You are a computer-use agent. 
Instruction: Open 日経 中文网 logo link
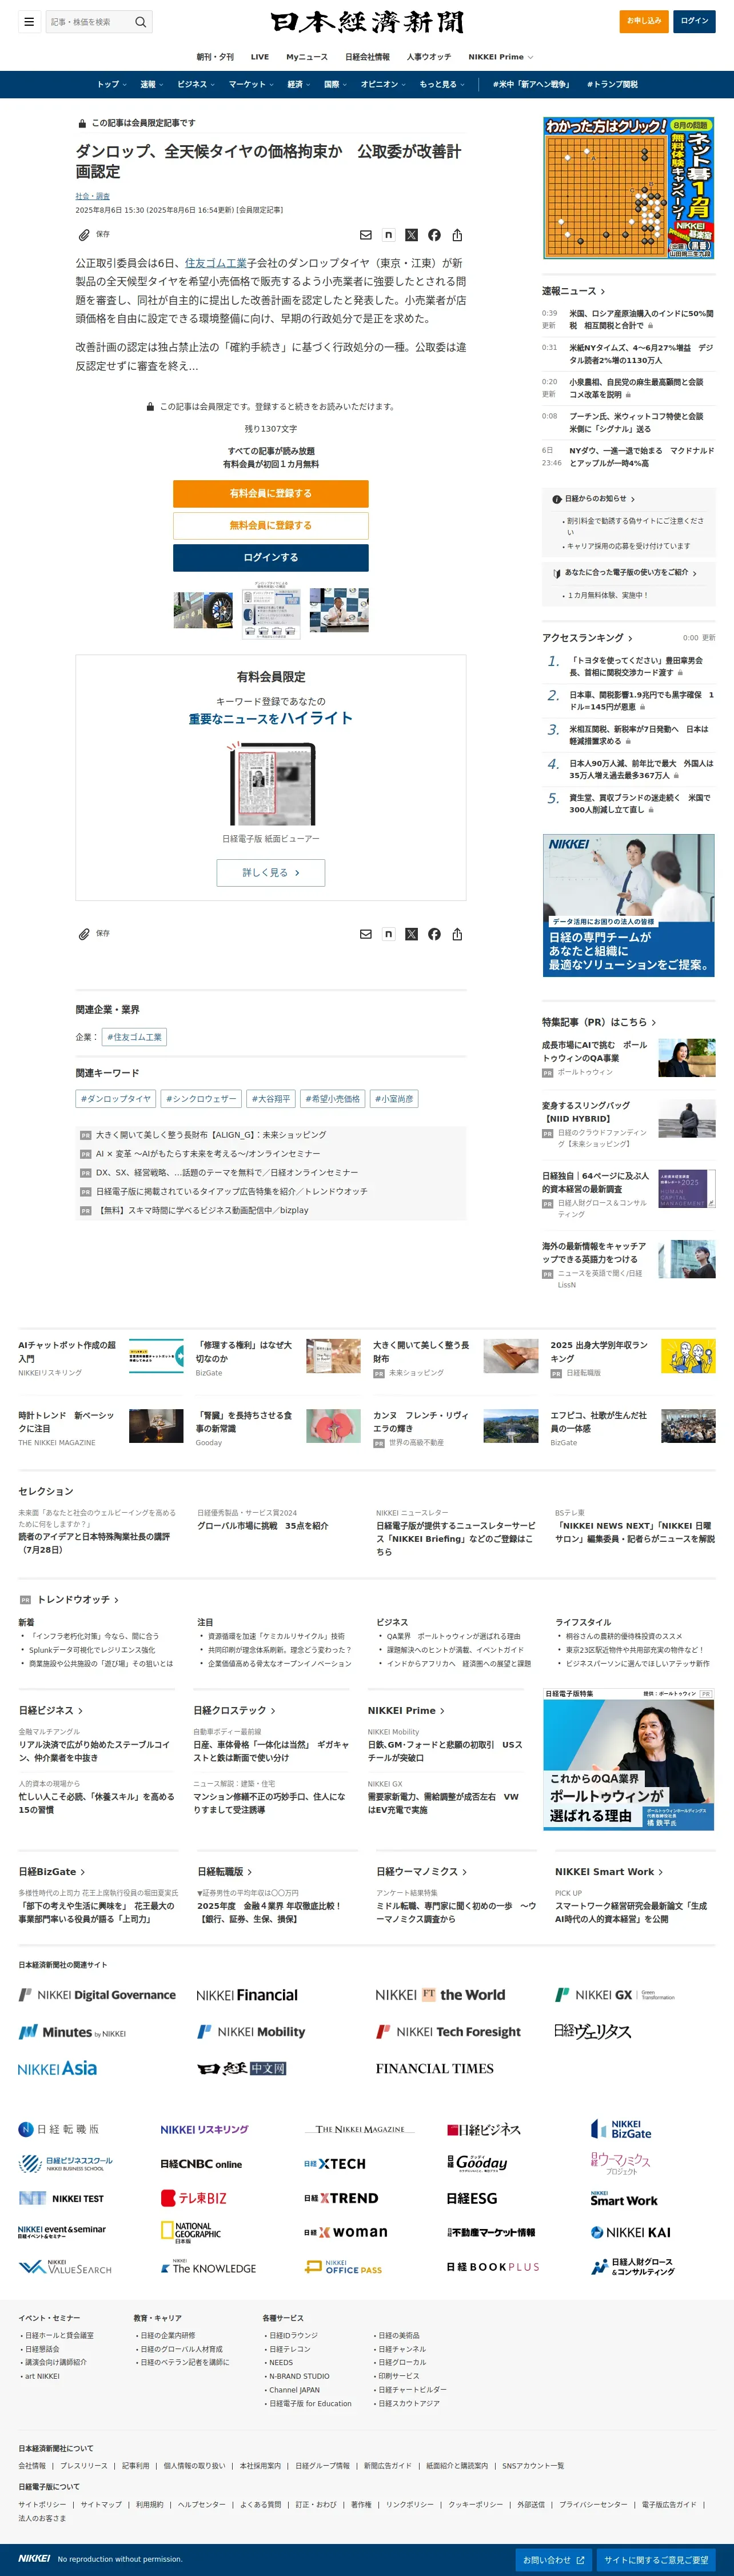pos(242,2068)
